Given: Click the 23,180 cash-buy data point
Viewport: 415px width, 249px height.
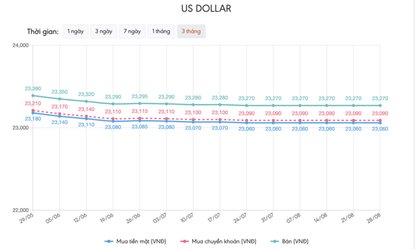Looking at the screenshot, I should pos(33,113).
